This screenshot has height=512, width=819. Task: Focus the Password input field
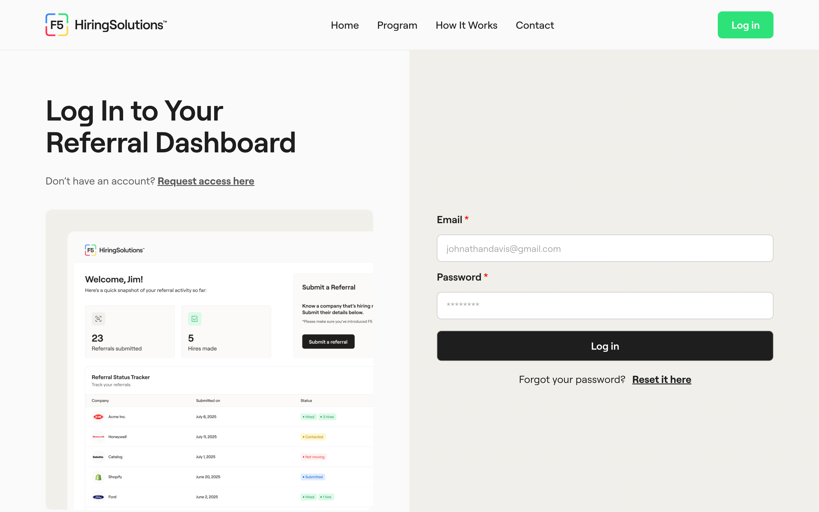point(605,305)
